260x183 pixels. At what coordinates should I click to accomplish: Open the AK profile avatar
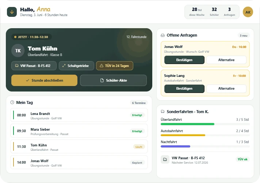point(248,12)
